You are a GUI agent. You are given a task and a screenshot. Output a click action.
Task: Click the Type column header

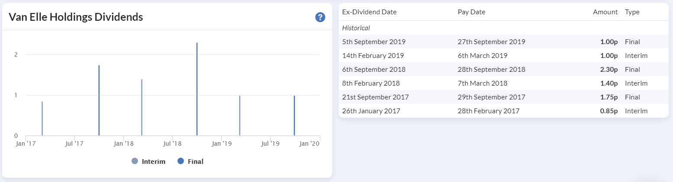(632, 12)
